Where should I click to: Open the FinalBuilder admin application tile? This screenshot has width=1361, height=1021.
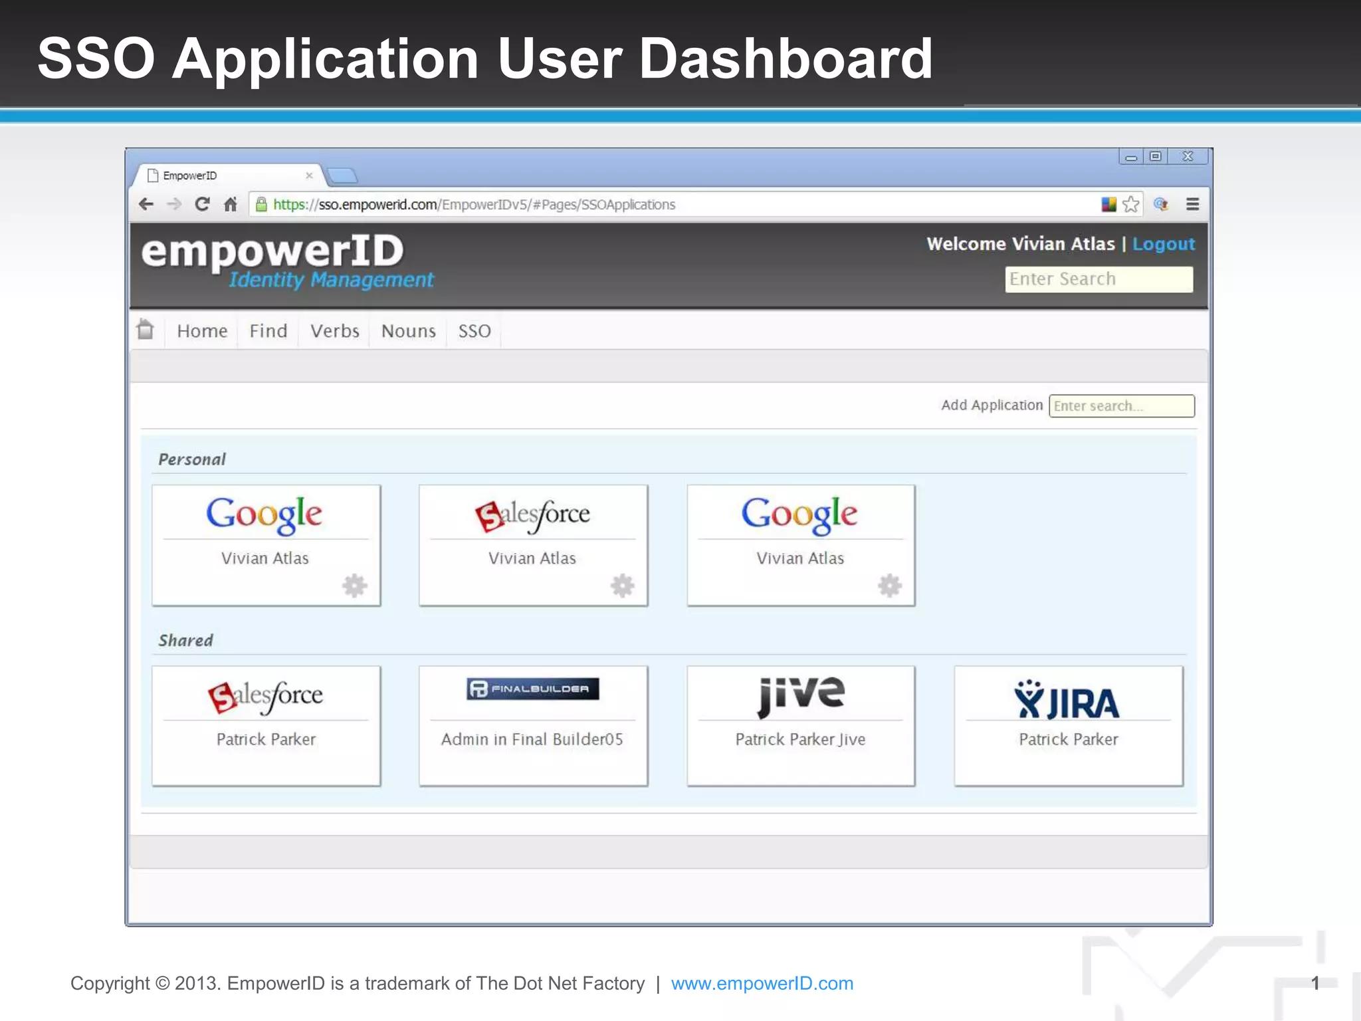(533, 725)
